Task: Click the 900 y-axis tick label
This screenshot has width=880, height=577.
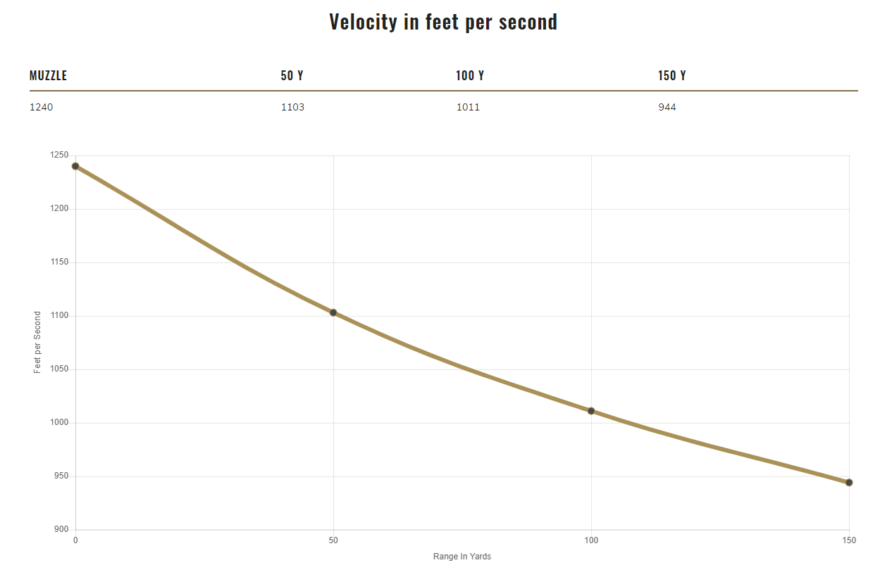Action: 61,530
